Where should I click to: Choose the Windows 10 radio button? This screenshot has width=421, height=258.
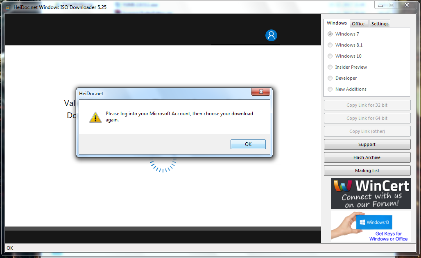(x=330, y=56)
